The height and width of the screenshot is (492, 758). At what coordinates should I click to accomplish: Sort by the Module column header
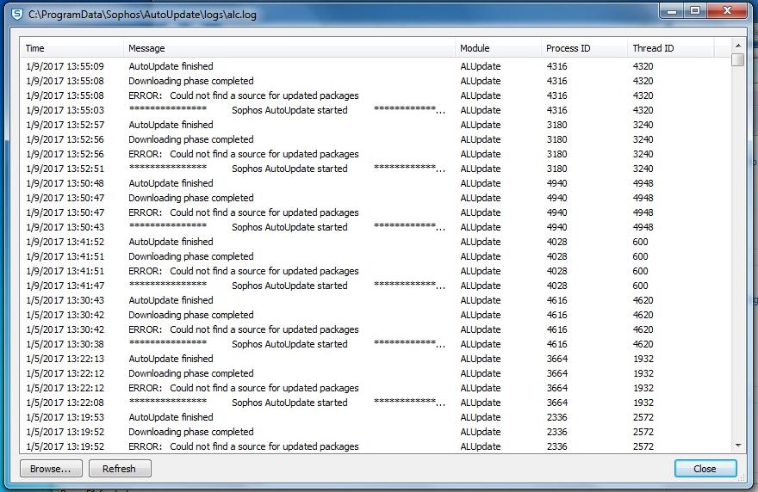point(498,48)
